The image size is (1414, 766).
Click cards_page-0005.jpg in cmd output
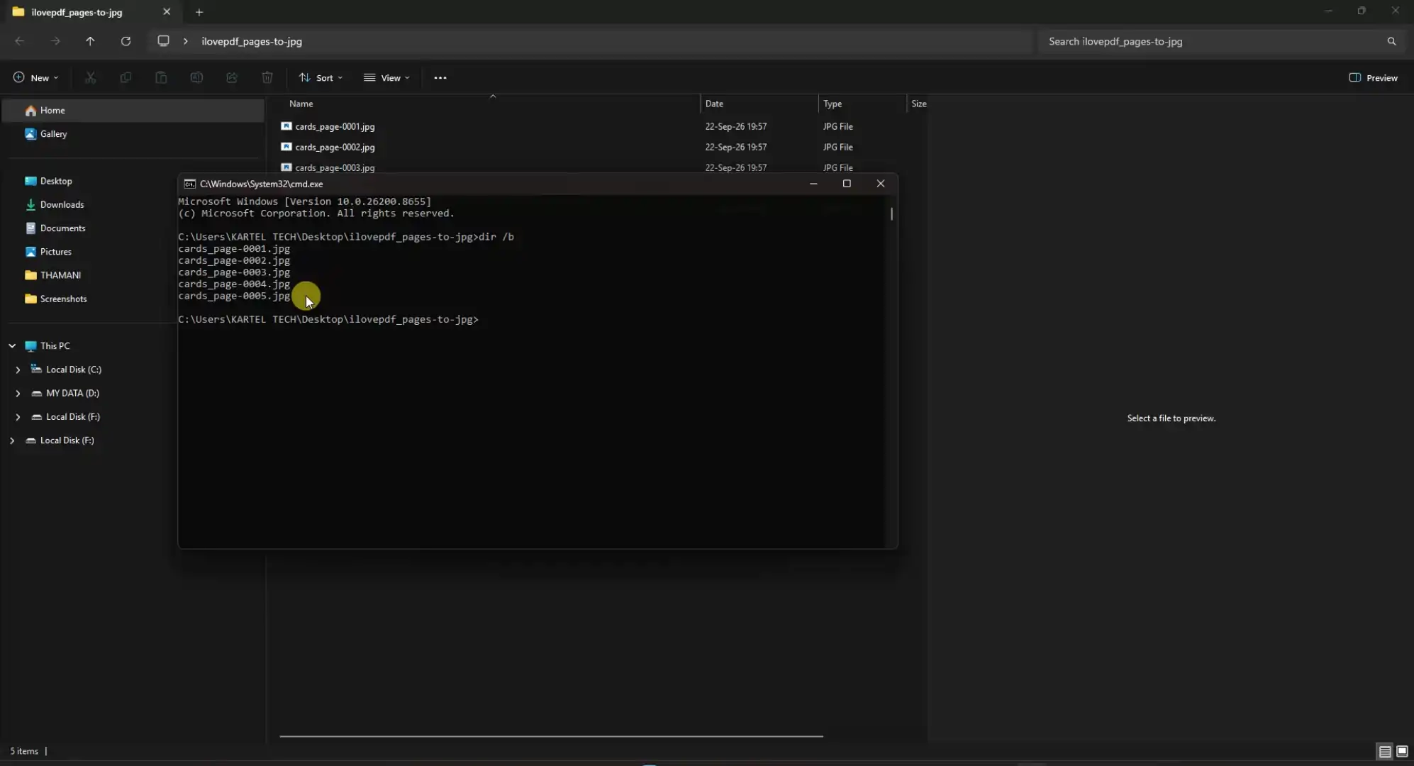tap(234, 296)
